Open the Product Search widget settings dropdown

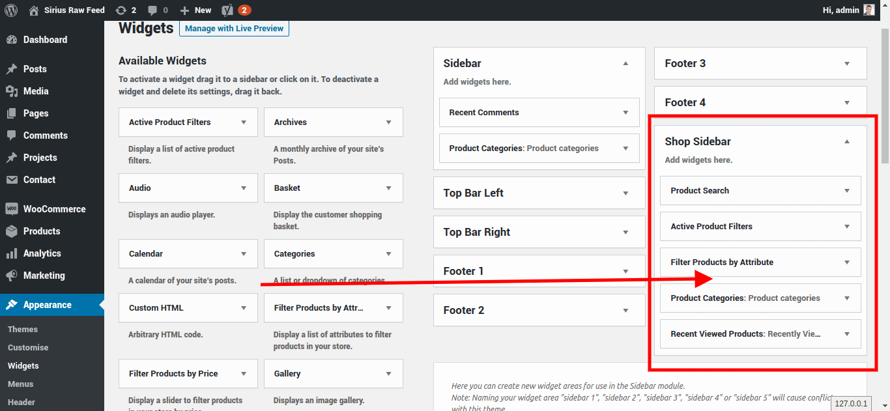pos(847,190)
